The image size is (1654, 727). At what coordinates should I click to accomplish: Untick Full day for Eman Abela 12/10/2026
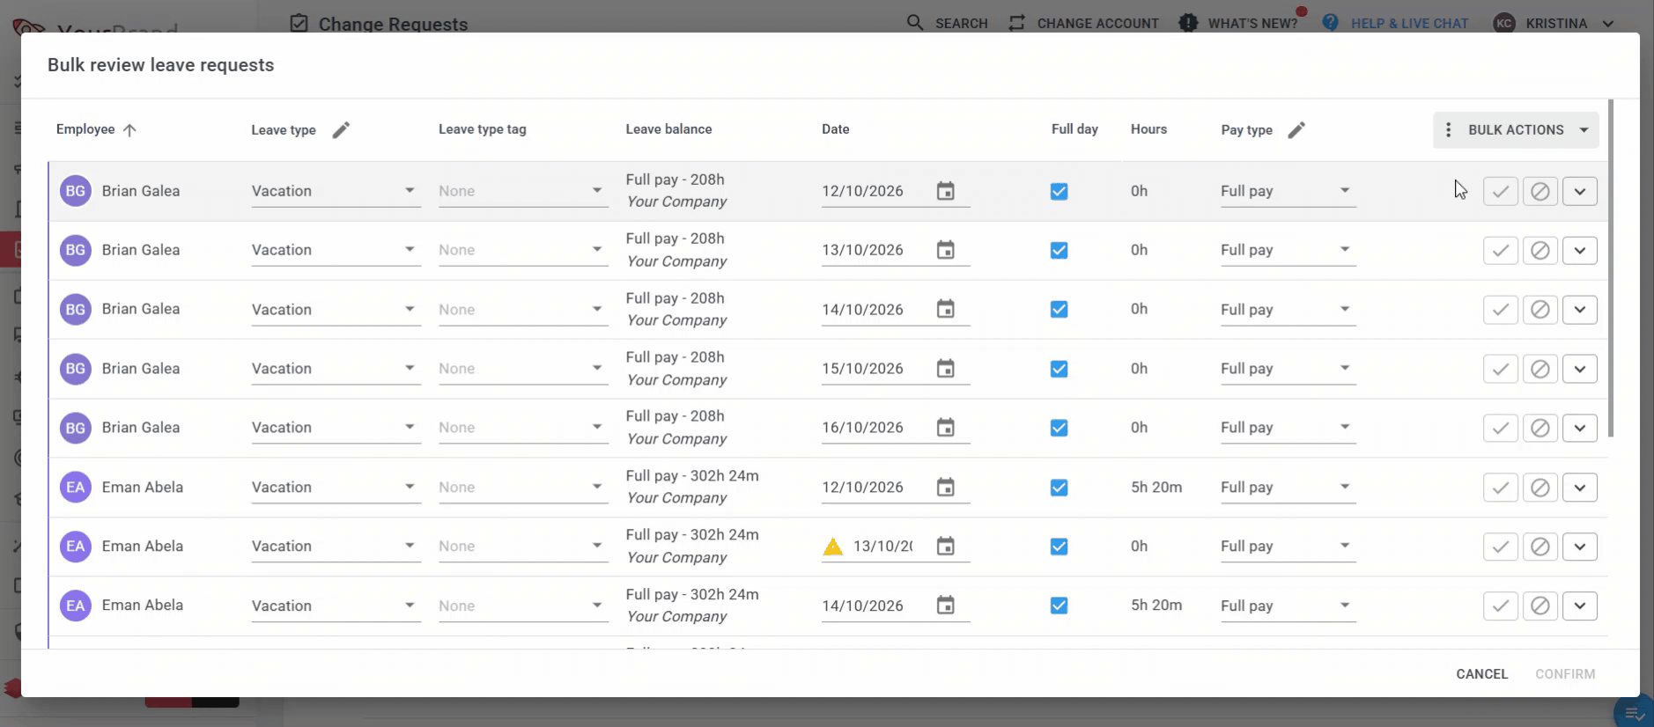pyautogui.click(x=1059, y=487)
